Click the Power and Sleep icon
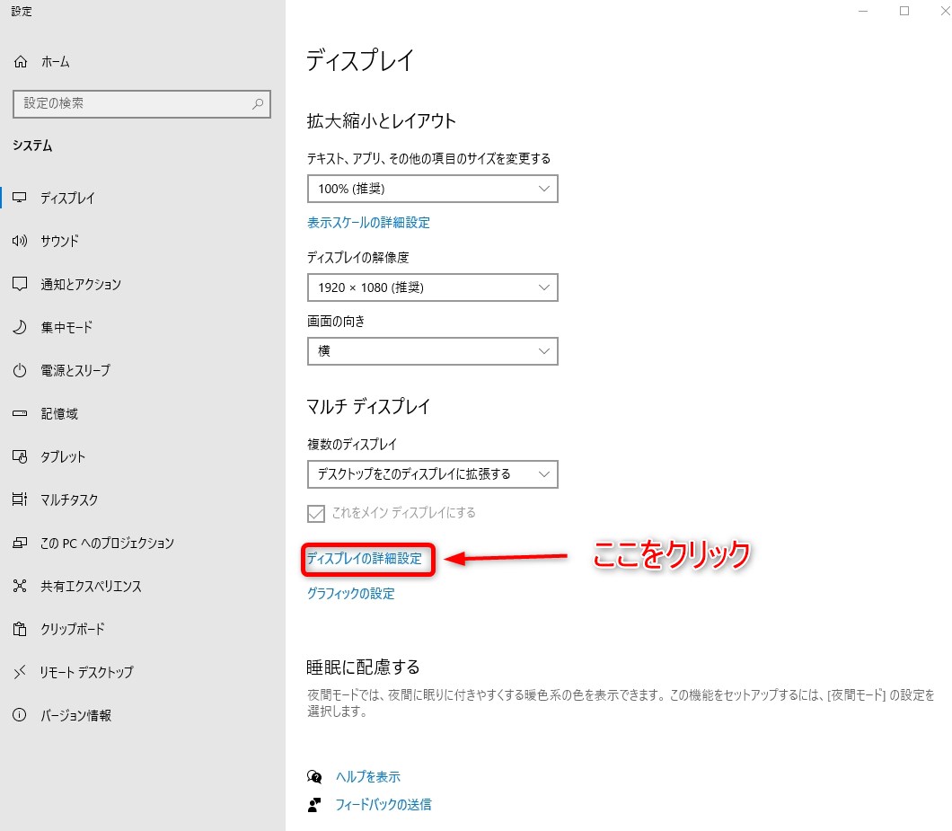952x831 pixels. [20, 370]
